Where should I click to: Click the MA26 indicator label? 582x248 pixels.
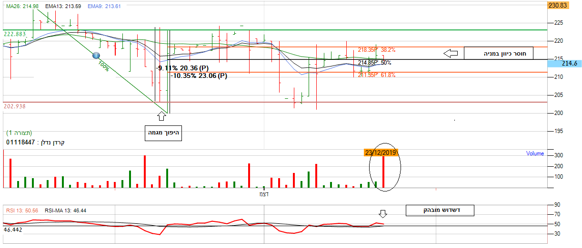click(21, 6)
